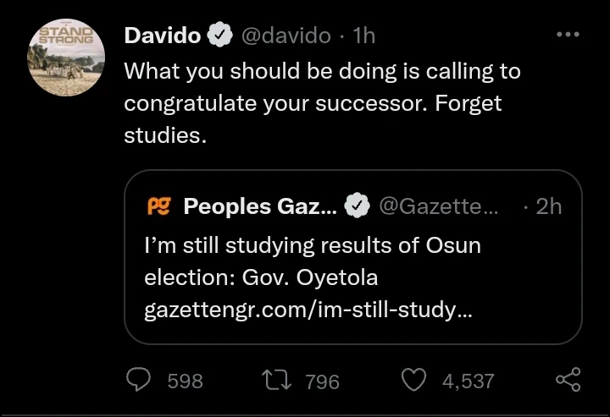Click the 598 replies count

(185, 381)
